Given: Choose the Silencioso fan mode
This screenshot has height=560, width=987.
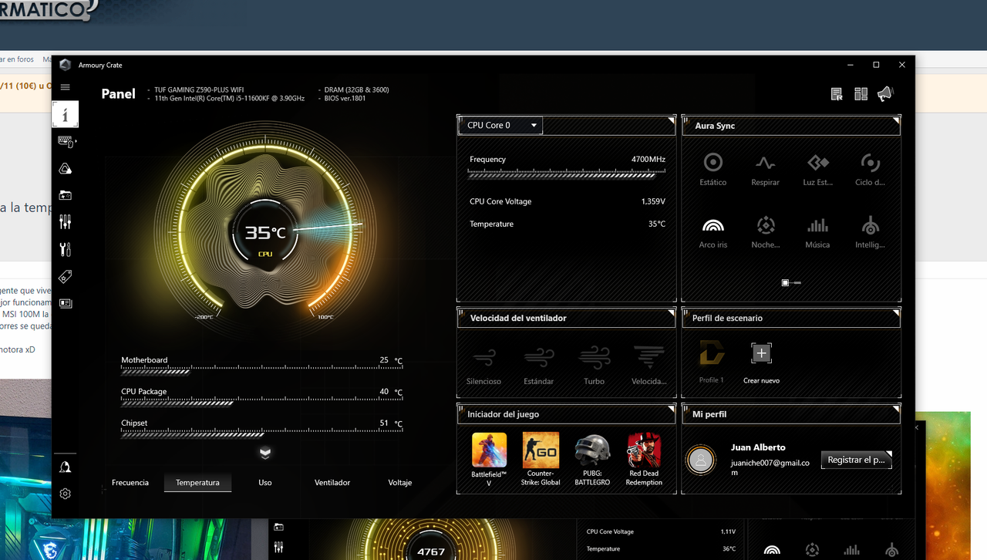Looking at the screenshot, I should 483,366.
